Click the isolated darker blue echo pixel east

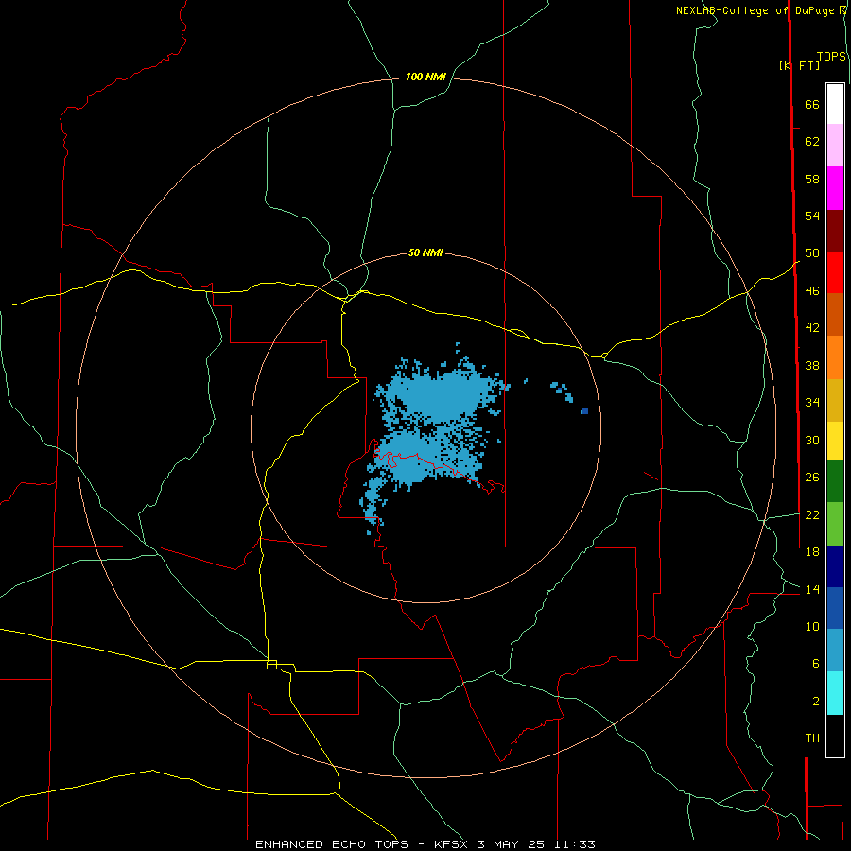pyautogui.click(x=584, y=411)
